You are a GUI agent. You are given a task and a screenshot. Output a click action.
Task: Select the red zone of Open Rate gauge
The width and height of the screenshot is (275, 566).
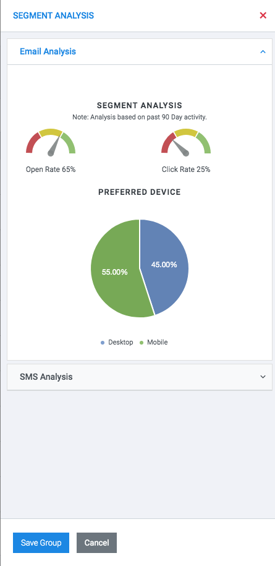pyautogui.click(x=31, y=143)
